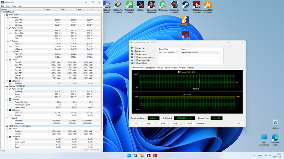Enable the Stress CPU checkbox
The width and height of the screenshot is (284, 159).
tap(136, 48)
